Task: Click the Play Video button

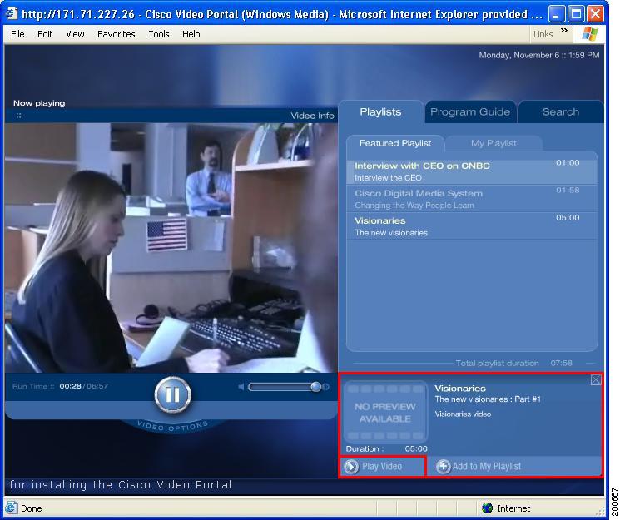Action: click(x=382, y=467)
